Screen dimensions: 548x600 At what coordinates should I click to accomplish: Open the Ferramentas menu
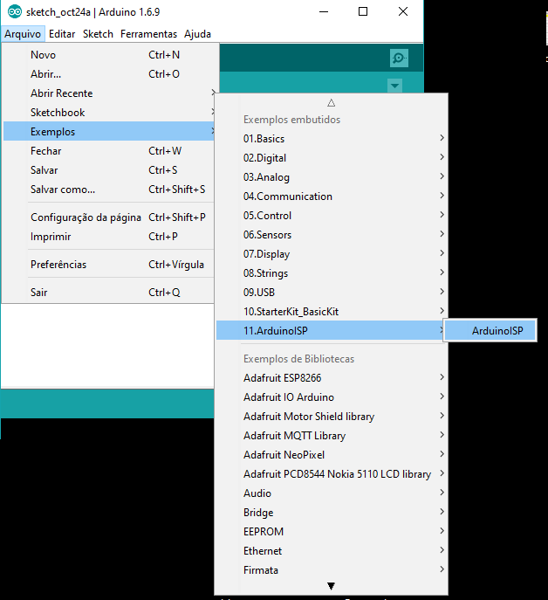[148, 34]
